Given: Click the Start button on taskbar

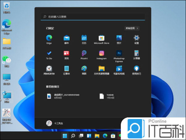Looking at the screenshot, I should [65, 136].
